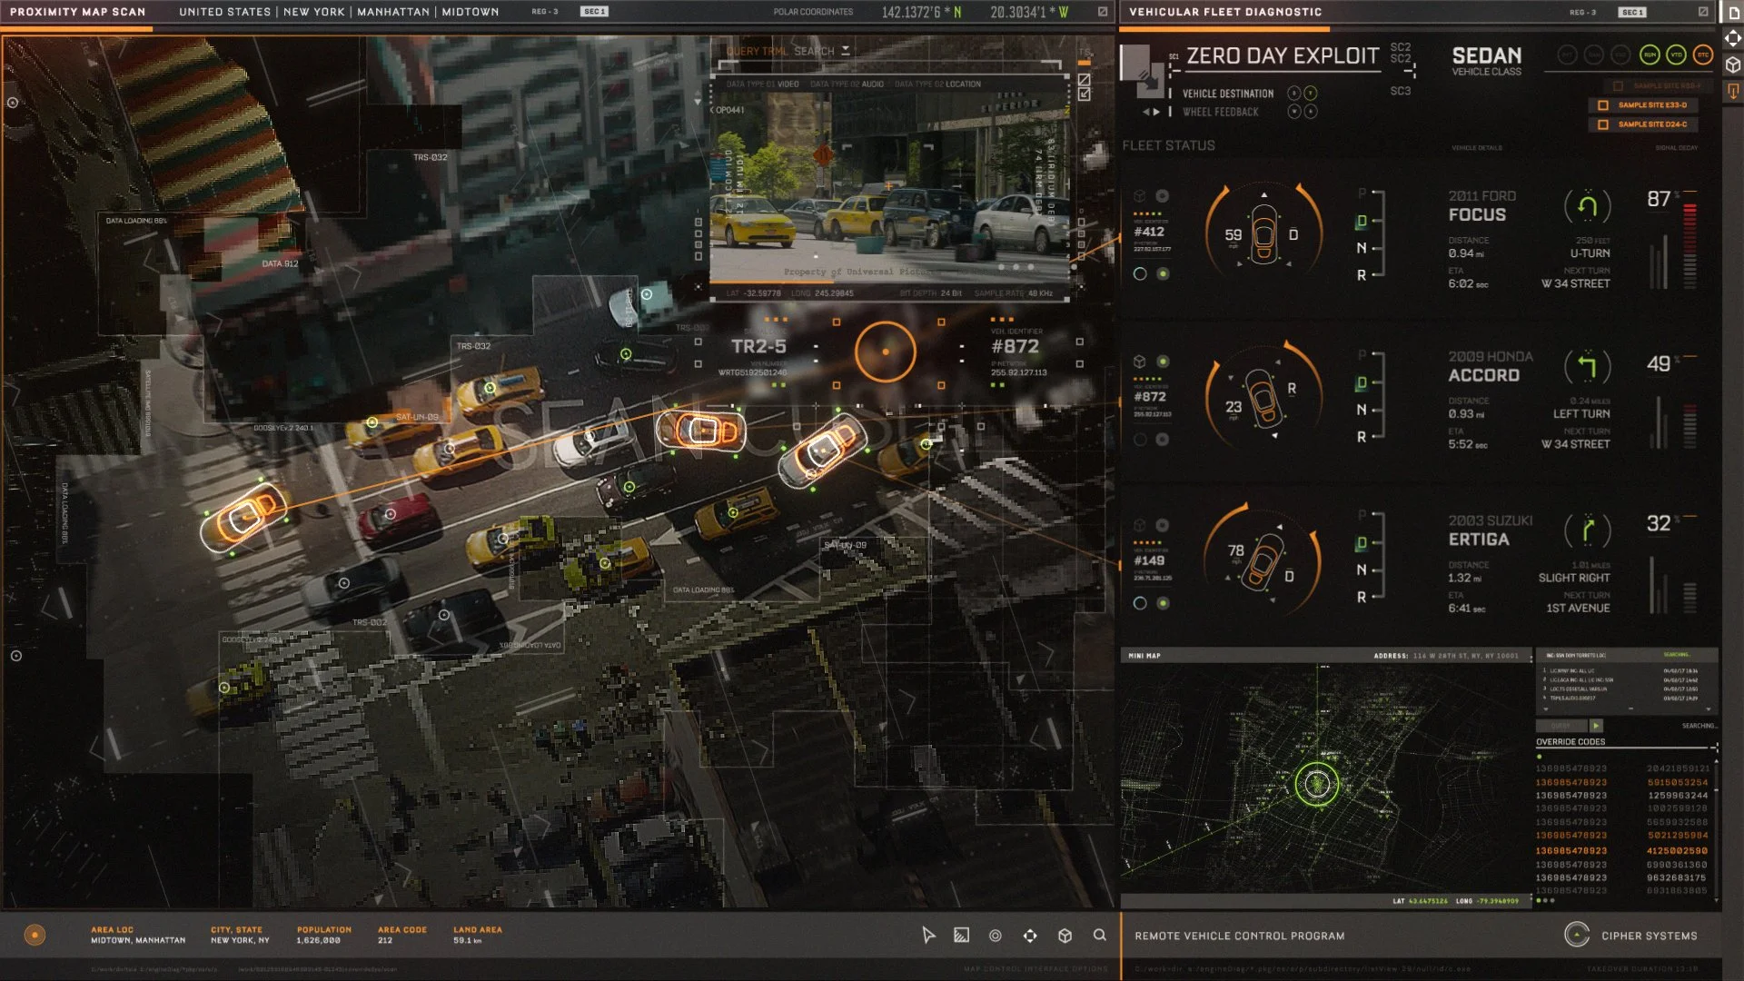The width and height of the screenshot is (1744, 981).
Task: Click the car diagram gauge for vehicle #149
Action: [x=1263, y=560]
